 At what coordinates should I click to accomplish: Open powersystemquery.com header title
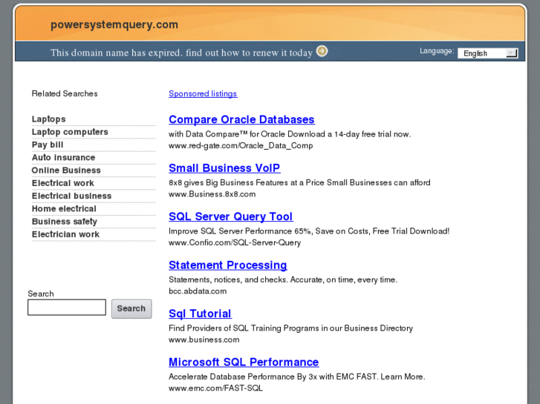tap(114, 24)
